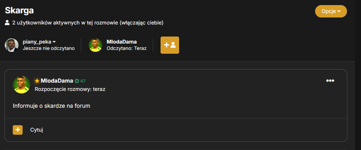Click the 'Rozpoczęcie rozmowy: teraz' timestamp

click(x=70, y=89)
